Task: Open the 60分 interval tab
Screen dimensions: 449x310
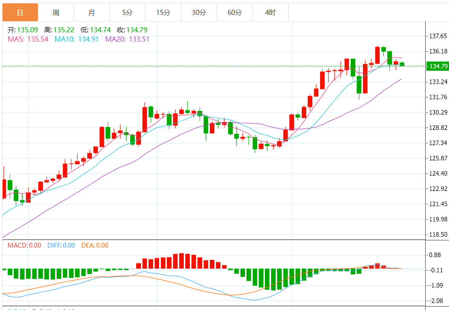Action: tap(235, 12)
